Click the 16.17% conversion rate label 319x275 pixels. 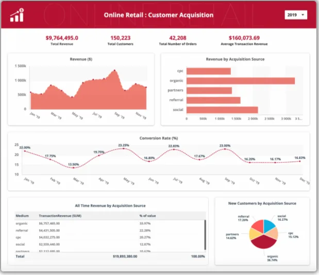pos(275,159)
